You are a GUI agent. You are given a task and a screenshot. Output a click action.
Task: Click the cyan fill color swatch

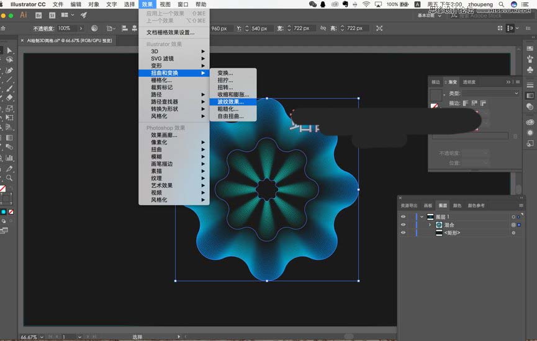pyautogui.click(x=4, y=211)
